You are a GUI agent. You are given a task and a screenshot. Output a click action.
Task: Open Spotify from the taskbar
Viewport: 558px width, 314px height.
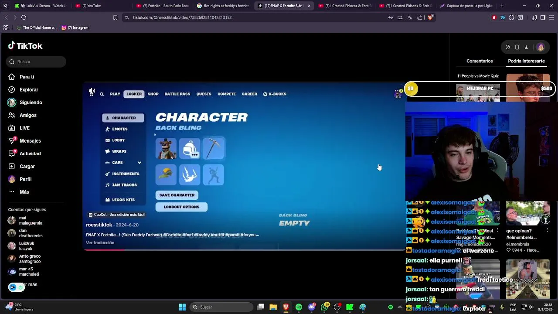299,307
